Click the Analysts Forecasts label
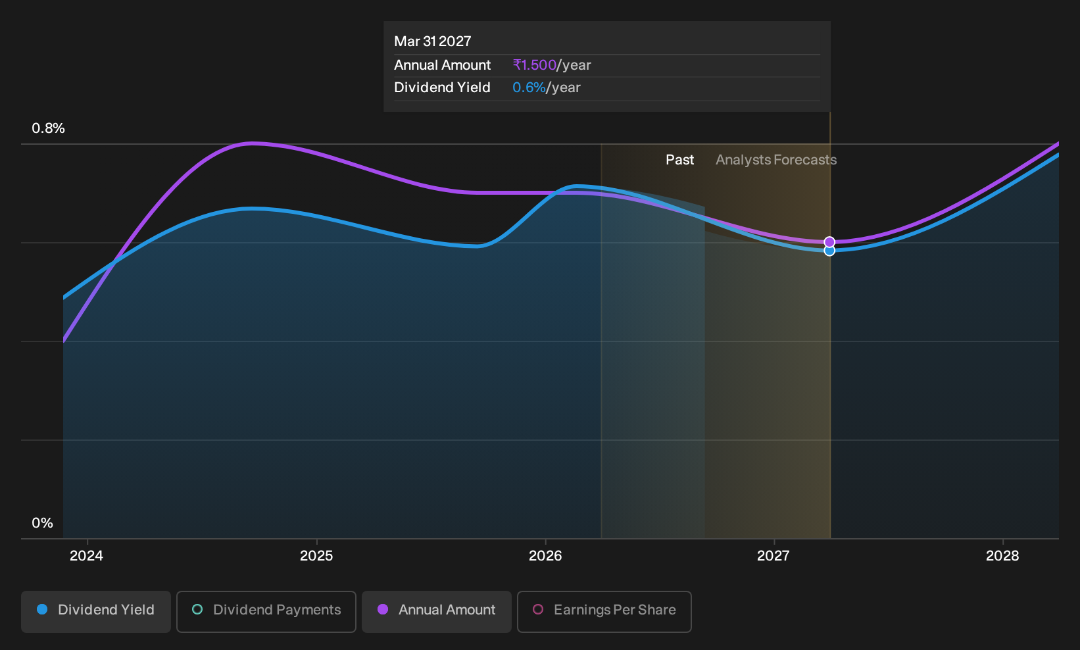Image resolution: width=1080 pixels, height=650 pixels. [x=776, y=160]
